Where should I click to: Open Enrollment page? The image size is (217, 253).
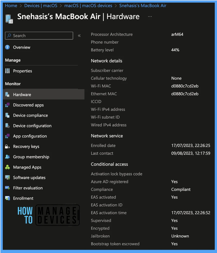point(23,198)
